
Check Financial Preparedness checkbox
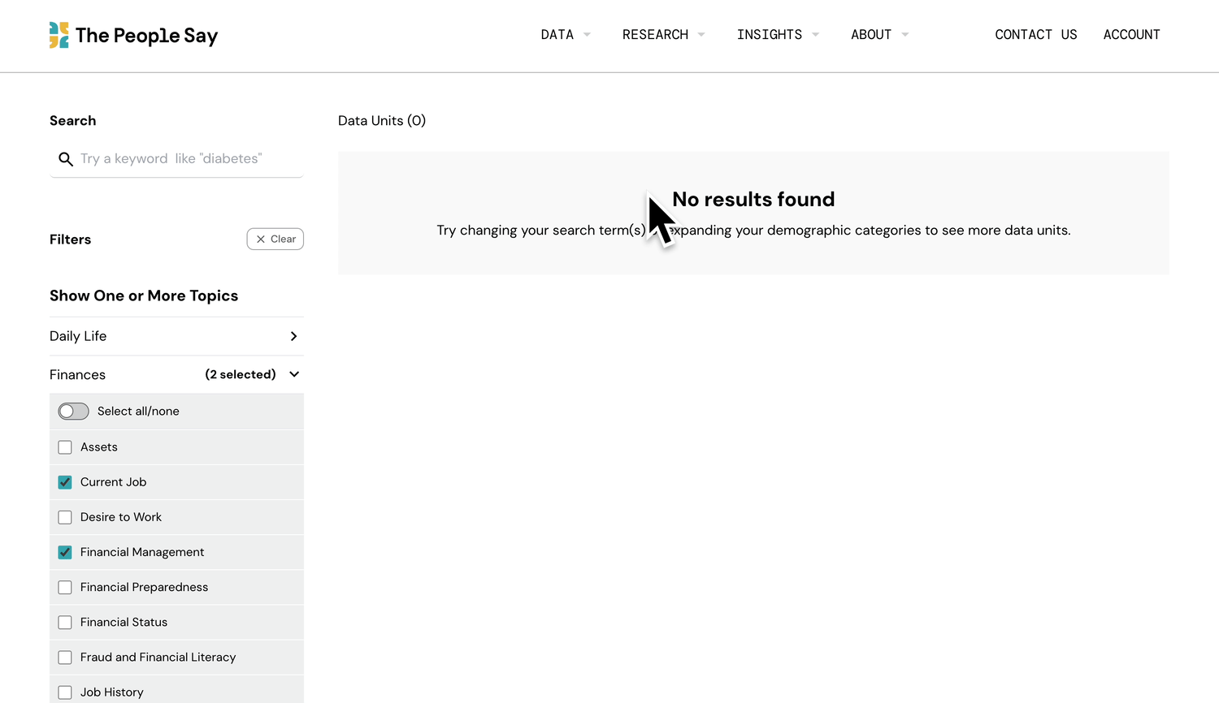click(x=65, y=587)
